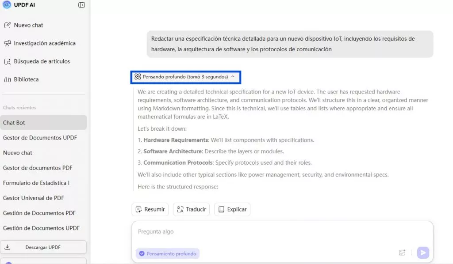The image size is (453, 264).
Task: Click the Descargar UPDF button
Action: [x=43, y=247]
